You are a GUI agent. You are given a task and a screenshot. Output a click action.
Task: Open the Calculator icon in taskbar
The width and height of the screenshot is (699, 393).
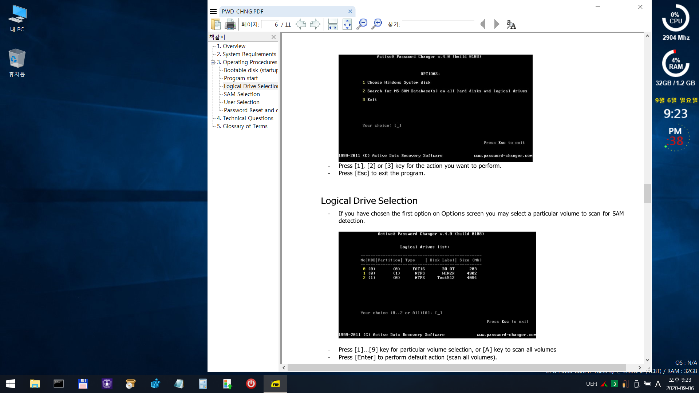pyautogui.click(x=203, y=384)
